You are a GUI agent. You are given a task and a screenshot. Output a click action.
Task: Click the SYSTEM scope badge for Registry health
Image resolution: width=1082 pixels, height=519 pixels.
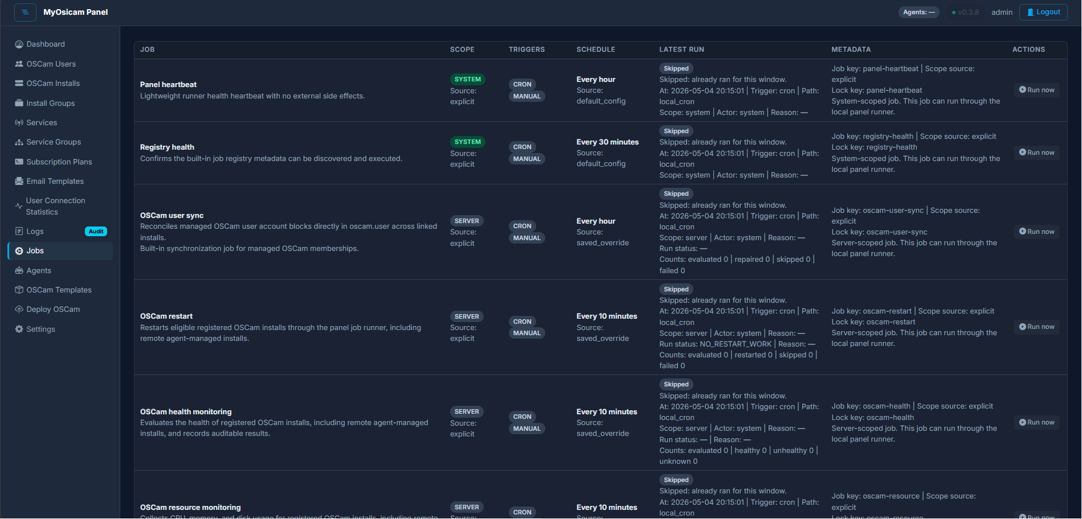(x=467, y=142)
